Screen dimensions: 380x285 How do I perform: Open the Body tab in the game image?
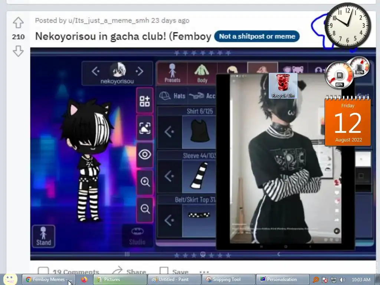(202, 73)
